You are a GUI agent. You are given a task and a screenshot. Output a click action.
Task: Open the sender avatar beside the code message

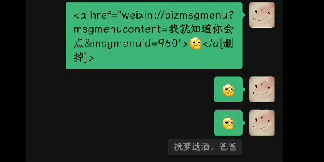click(x=262, y=15)
